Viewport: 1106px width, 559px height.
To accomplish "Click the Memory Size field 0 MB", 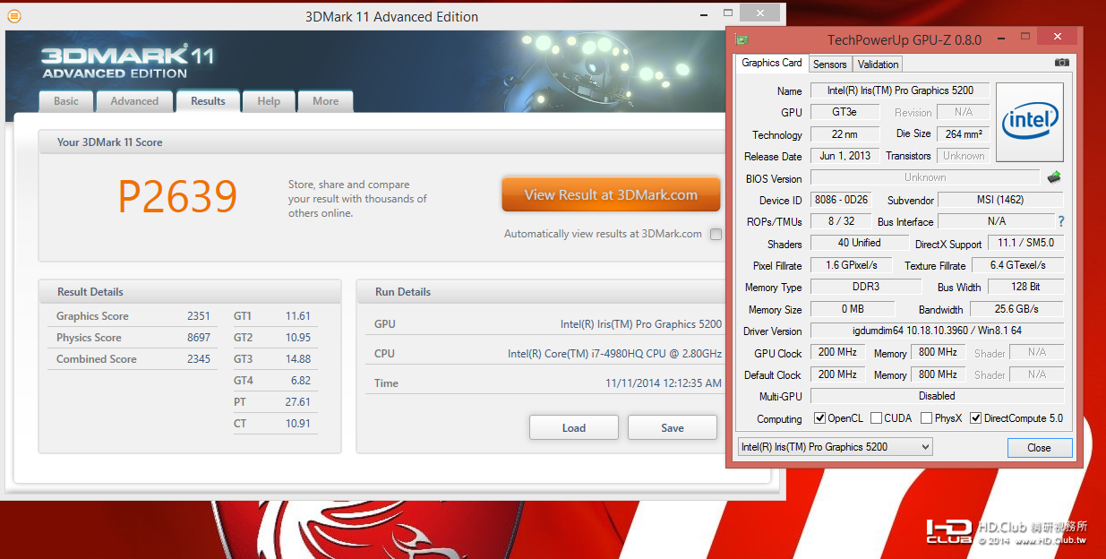I will [x=851, y=309].
